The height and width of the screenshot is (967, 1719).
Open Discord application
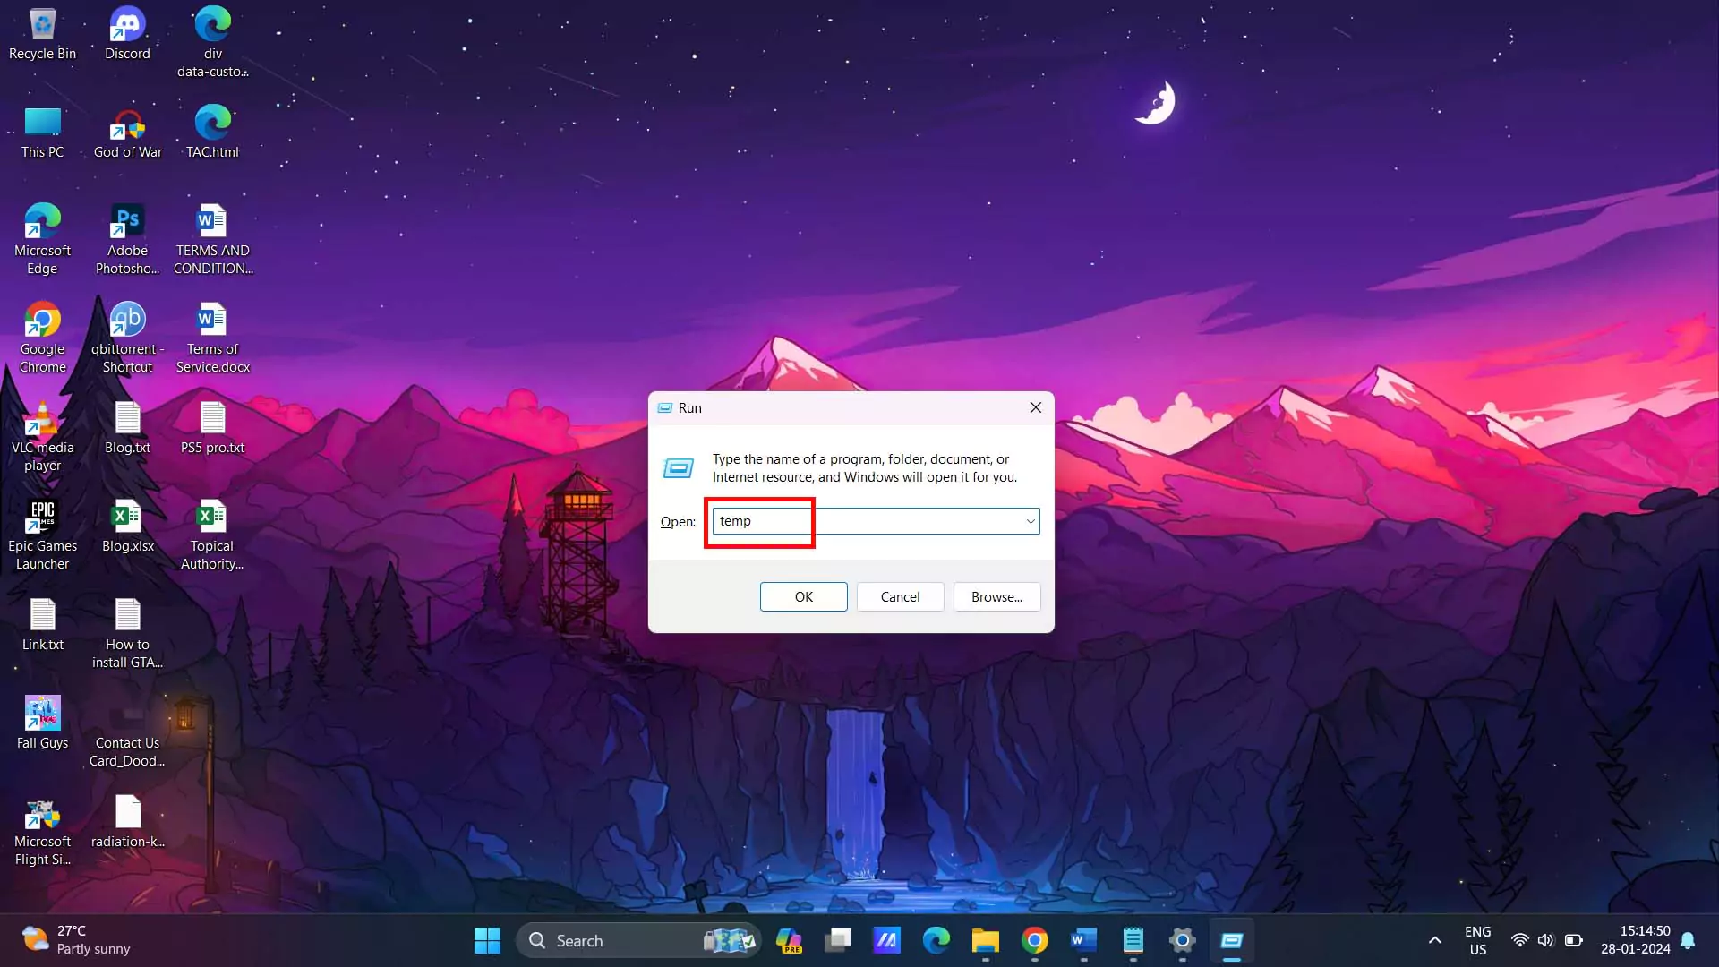127,34
